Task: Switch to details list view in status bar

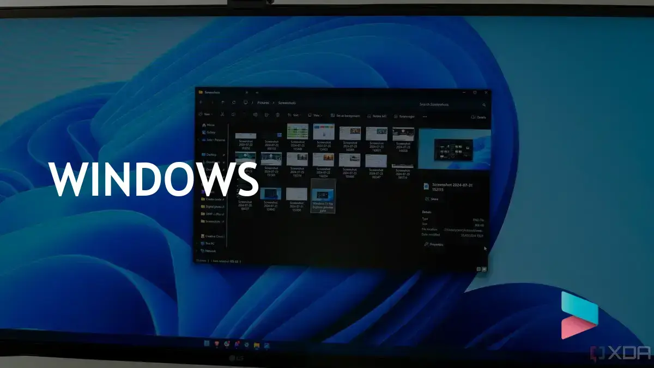Action: click(x=479, y=269)
